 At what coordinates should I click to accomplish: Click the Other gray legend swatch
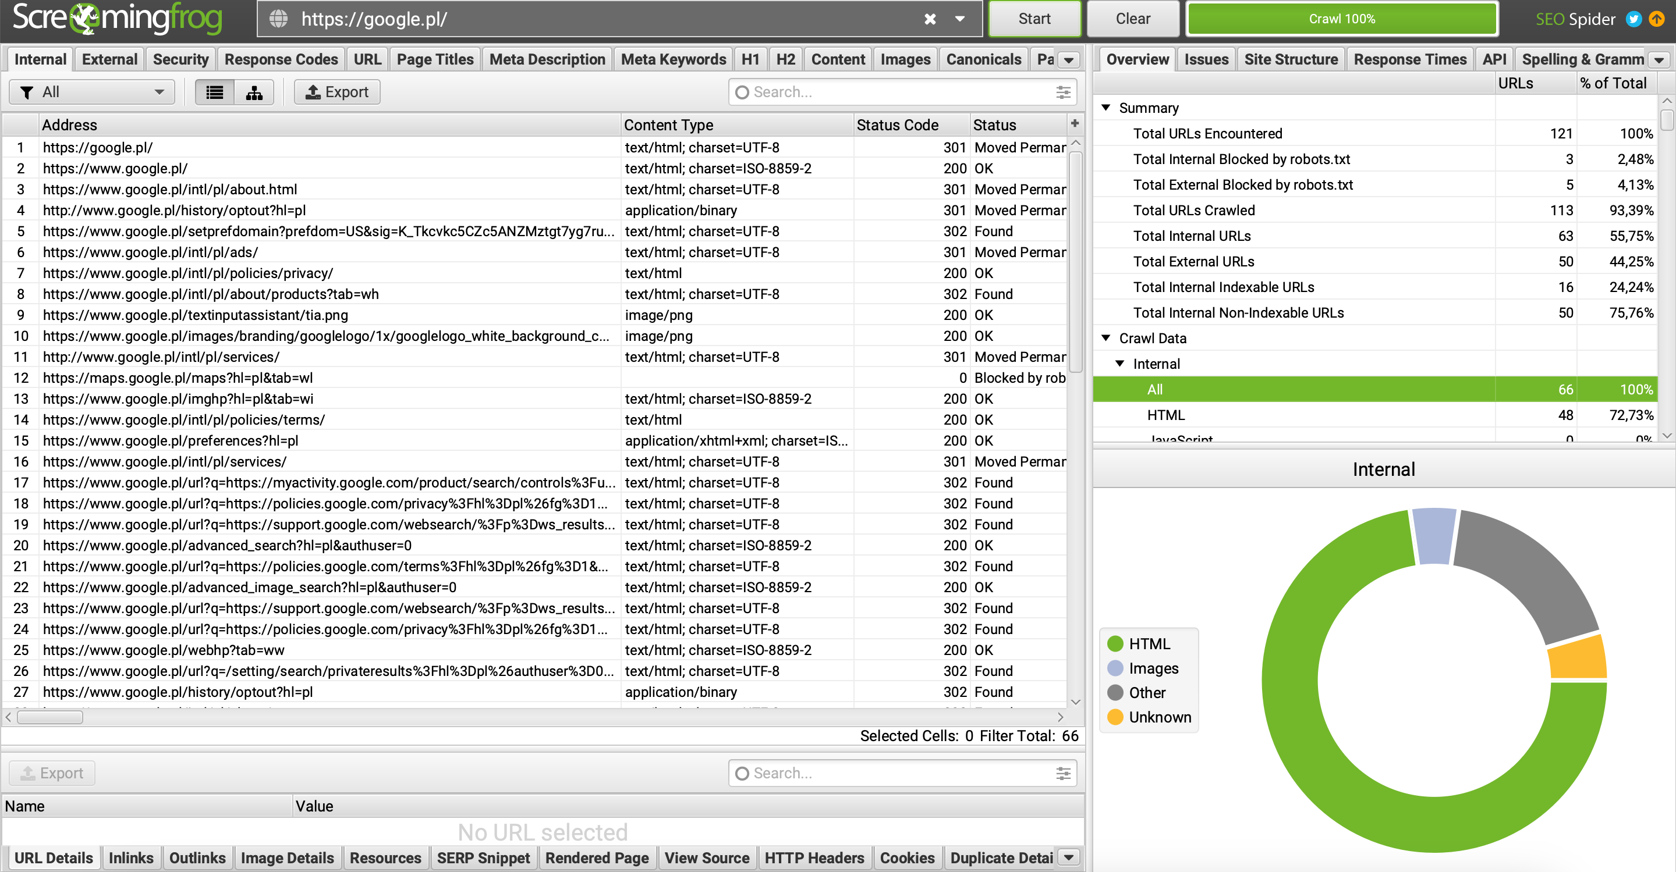[x=1115, y=692]
